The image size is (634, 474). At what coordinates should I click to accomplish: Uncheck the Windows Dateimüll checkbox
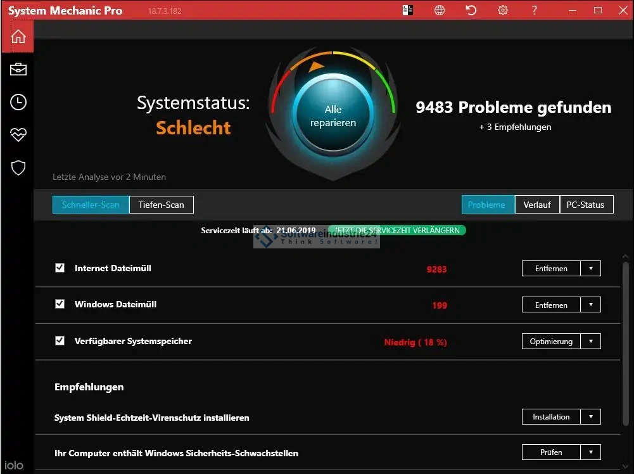click(x=60, y=304)
